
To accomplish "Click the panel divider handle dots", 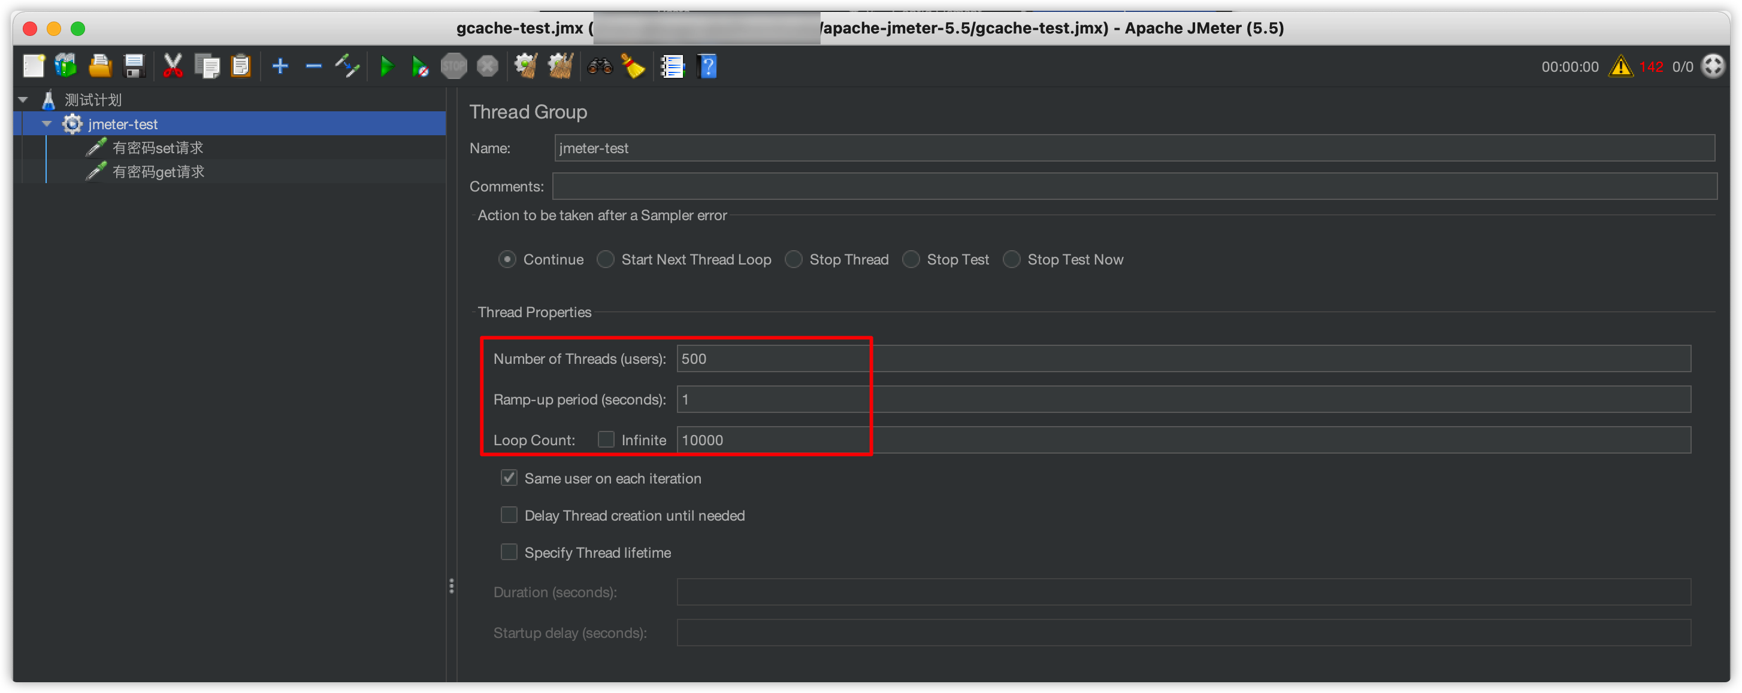I will point(451,586).
